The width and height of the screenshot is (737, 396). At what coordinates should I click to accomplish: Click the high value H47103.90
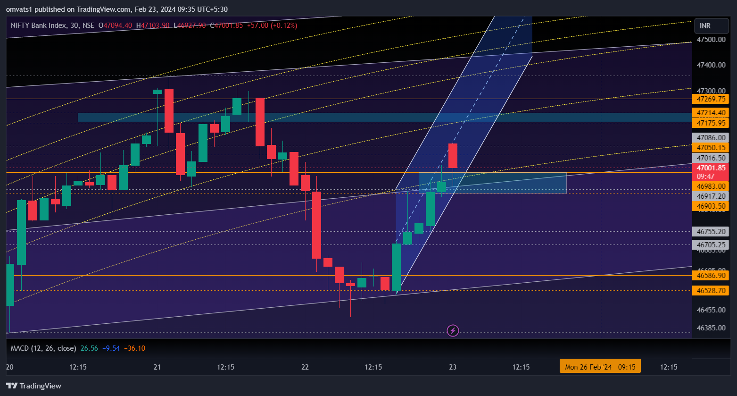coord(153,25)
